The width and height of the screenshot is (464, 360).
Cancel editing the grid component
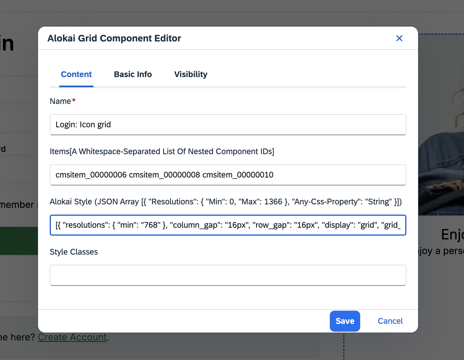click(x=390, y=321)
